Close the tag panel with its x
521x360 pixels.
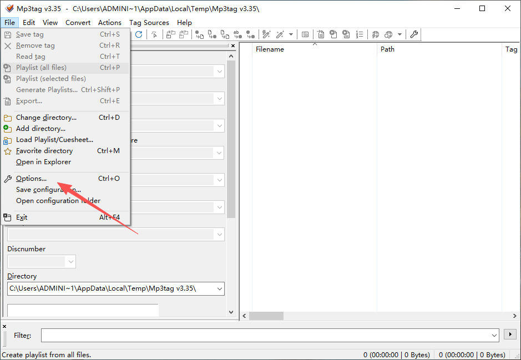[233, 46]
